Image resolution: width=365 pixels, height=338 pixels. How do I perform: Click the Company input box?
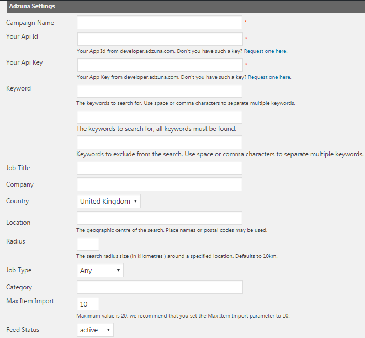[x=159, y=184]
